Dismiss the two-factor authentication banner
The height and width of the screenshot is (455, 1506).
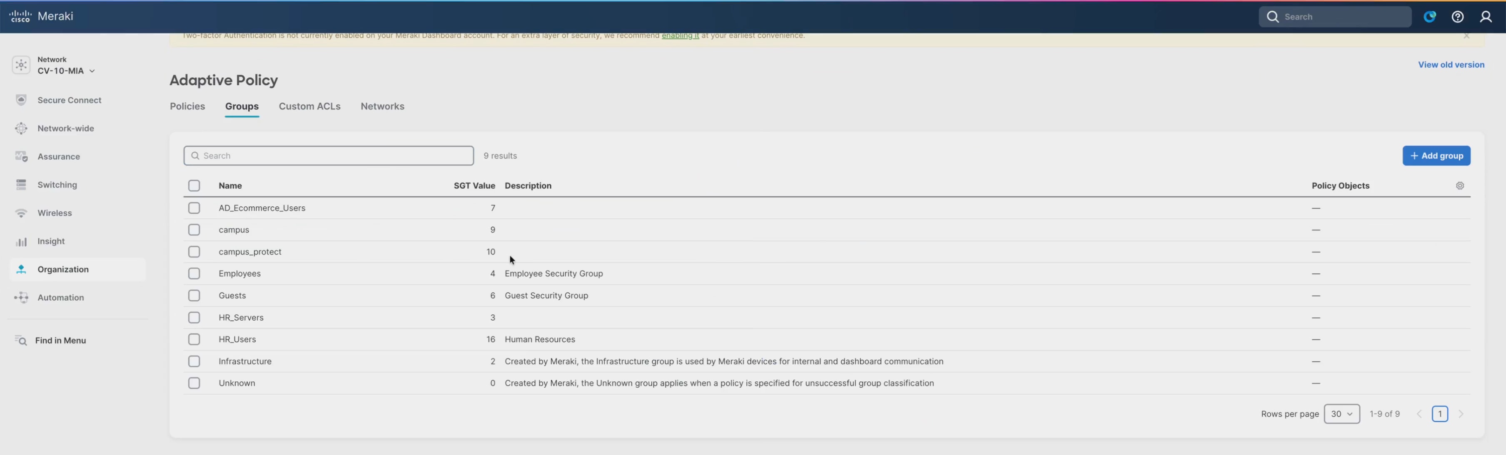1466,36
